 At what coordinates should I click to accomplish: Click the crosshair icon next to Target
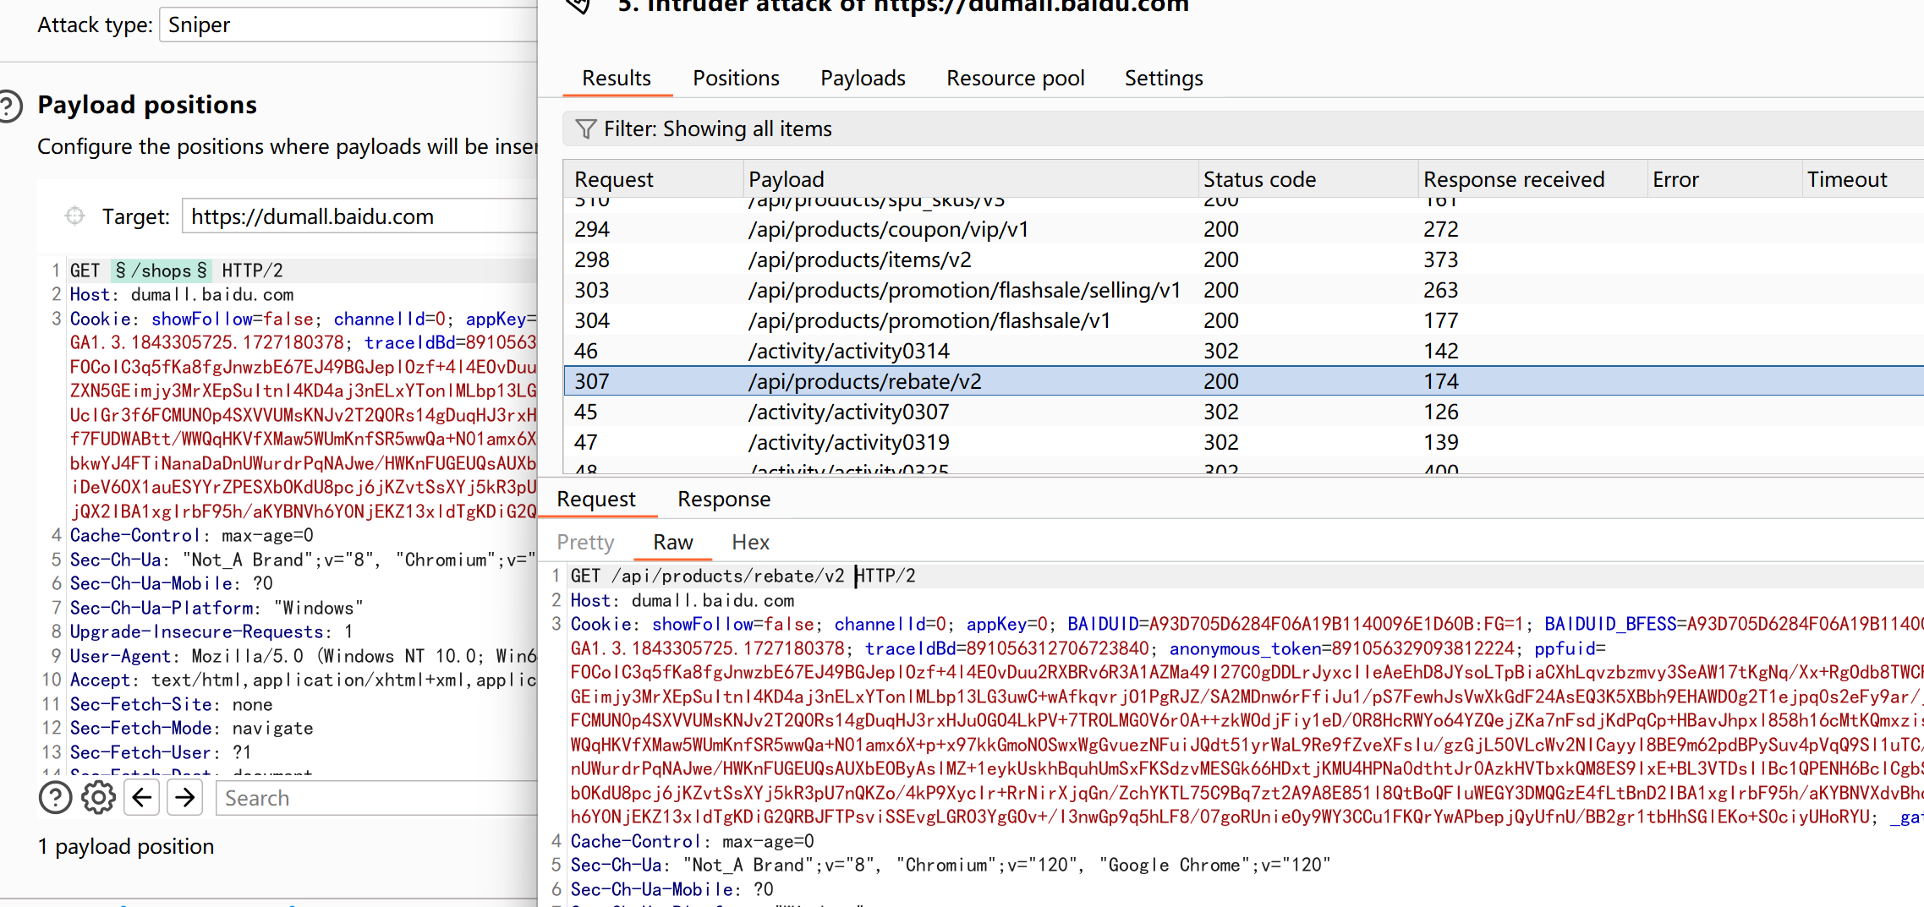coord(75,216)
